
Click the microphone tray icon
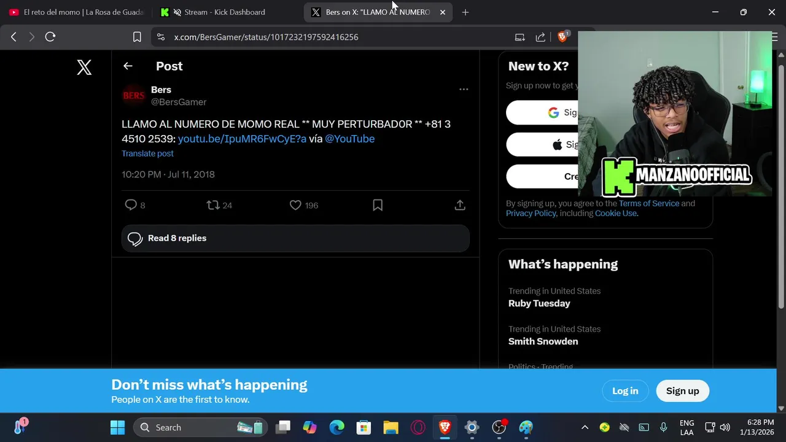[x=663, y=427]
